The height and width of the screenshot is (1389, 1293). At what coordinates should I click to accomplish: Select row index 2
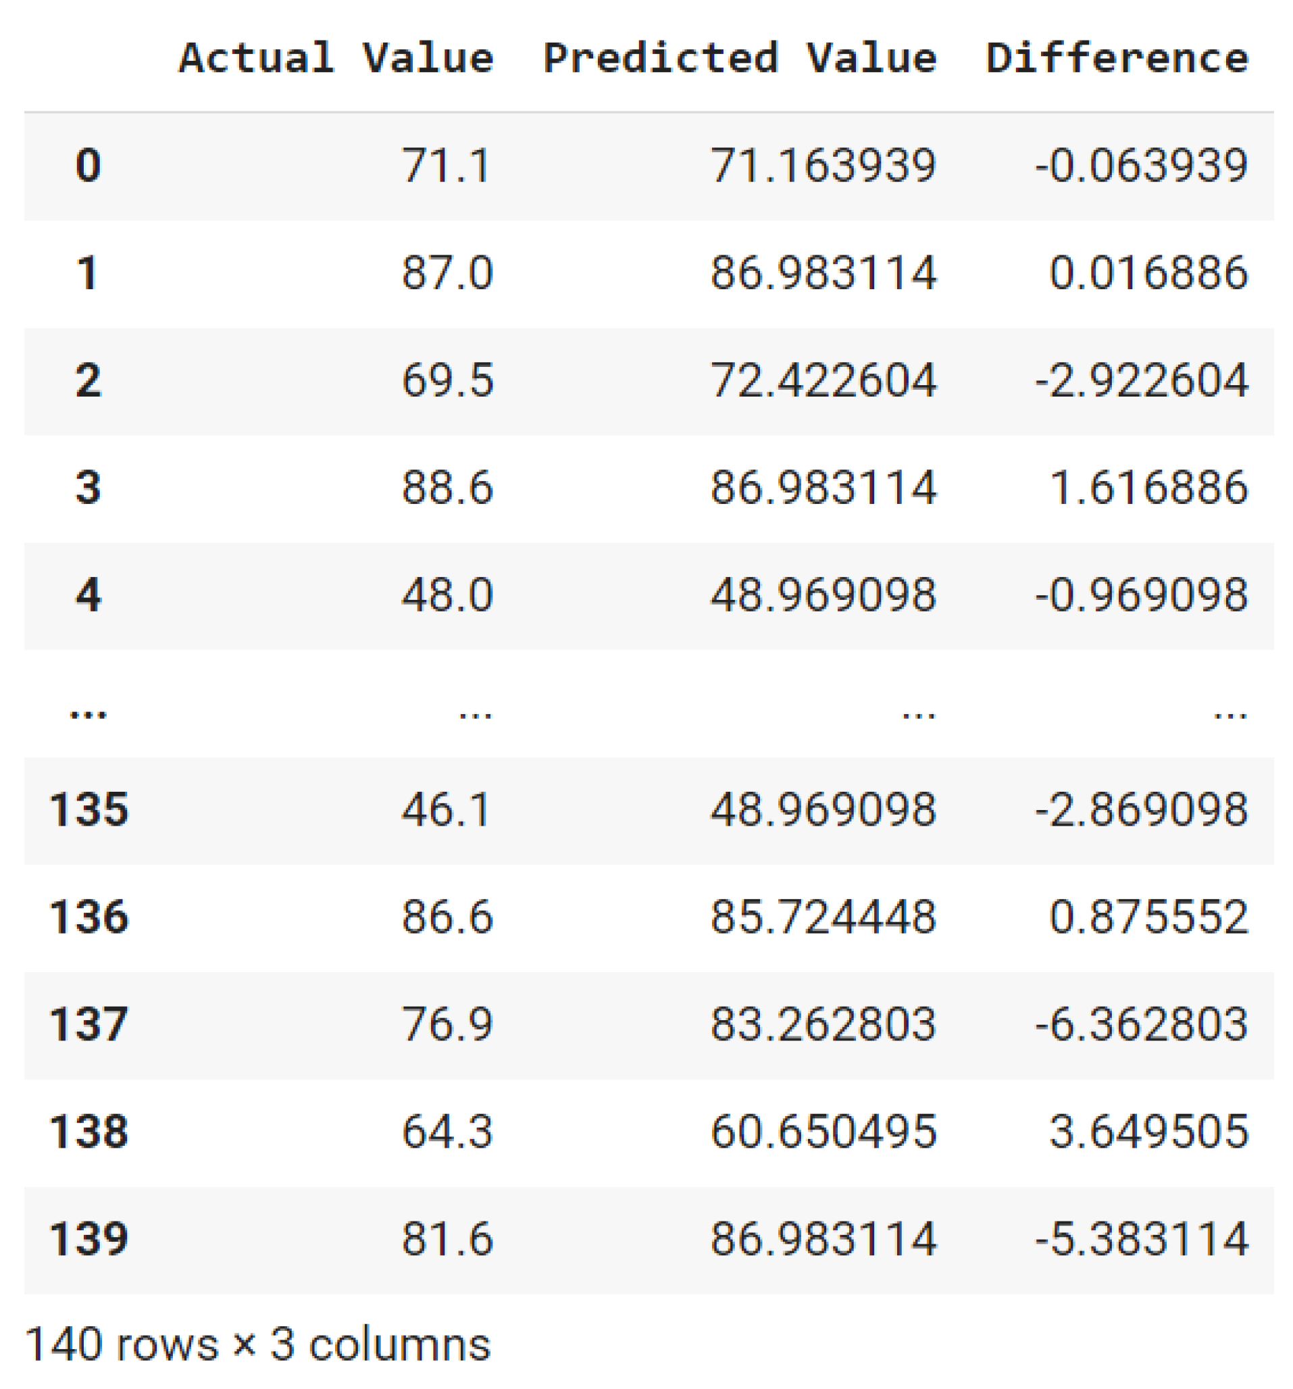click(x=88, y=382)
